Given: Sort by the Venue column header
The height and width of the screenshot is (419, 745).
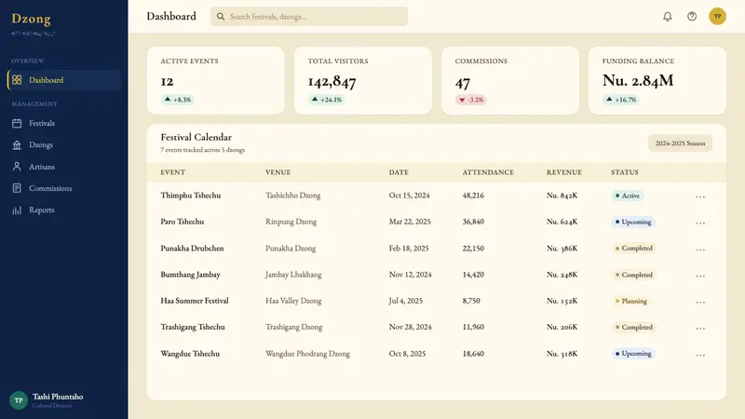Looking at the screenshot, I should click(x=278, y=172).
